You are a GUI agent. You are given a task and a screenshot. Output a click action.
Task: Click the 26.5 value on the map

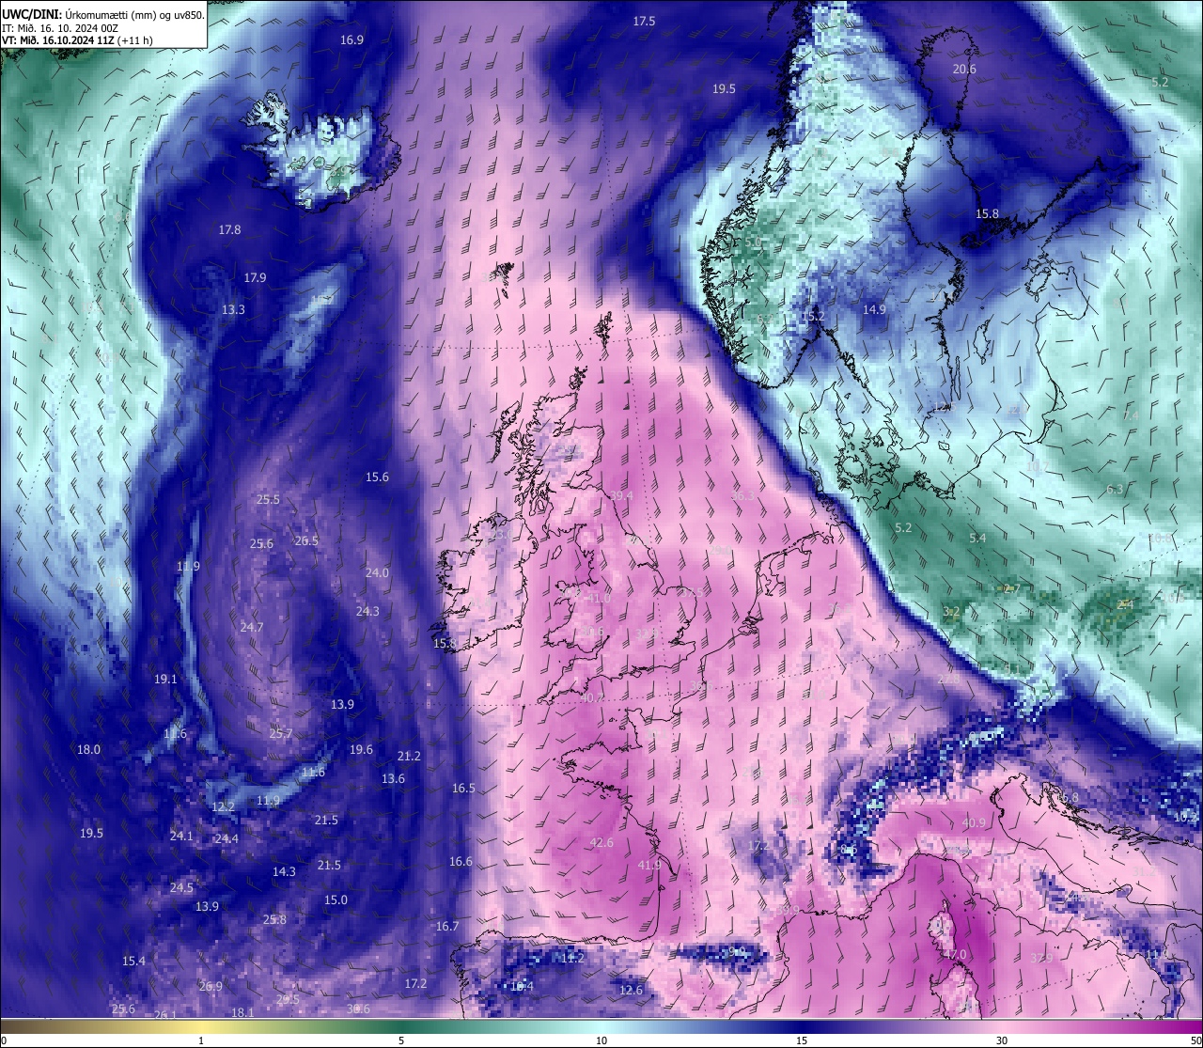(306, 541)
